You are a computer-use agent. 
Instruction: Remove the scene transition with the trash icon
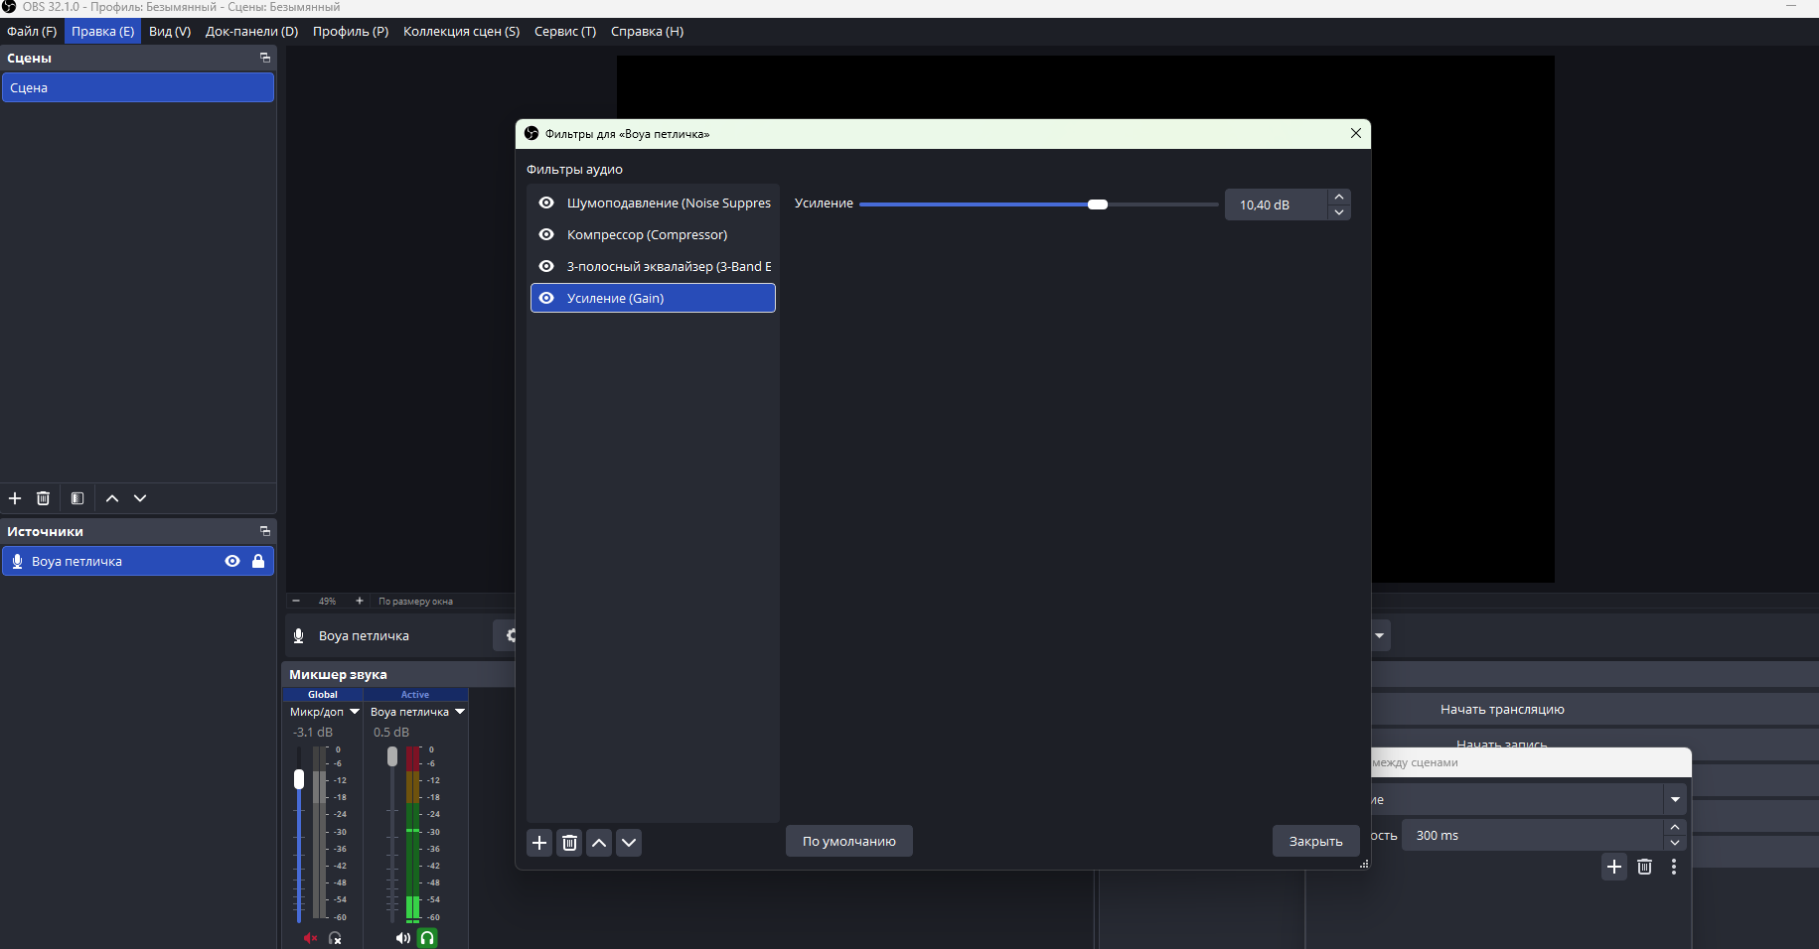(1644, 867)
